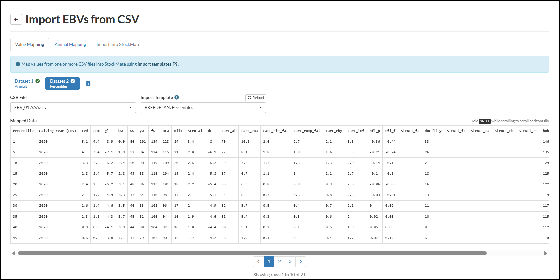
Task: Jump to page 3 of results
Action: pos(290,261)
